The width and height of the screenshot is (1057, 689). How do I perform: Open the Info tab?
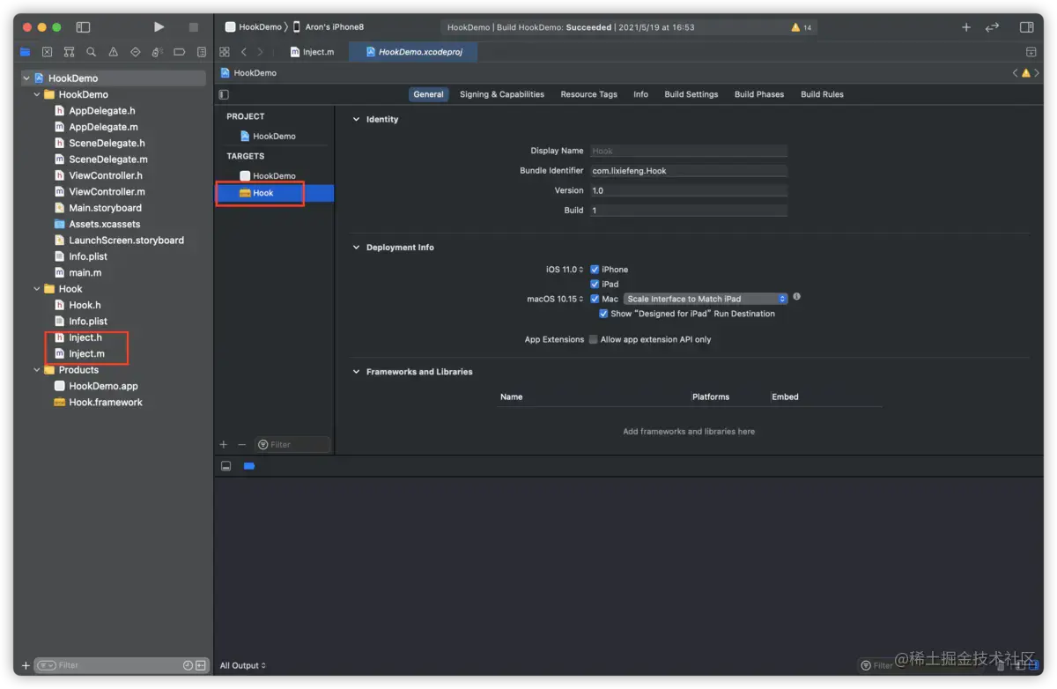pyautogui.click(x=640, y=94)
